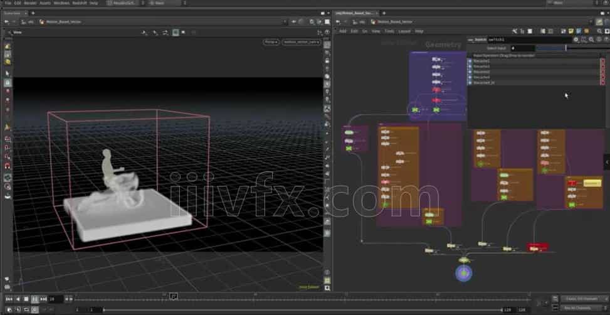Toggle the highlighted view mode button in viewport toolbar

(x=176, y=32)
